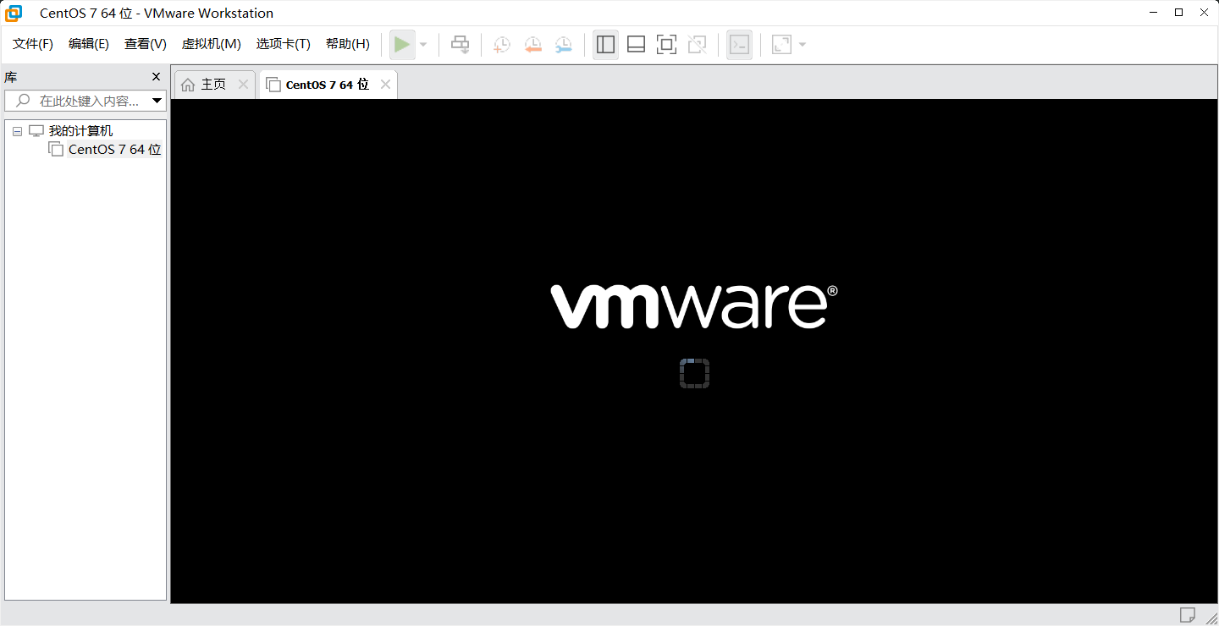
Task: Open the snapshot manager icon
Action: click(x=563, y=45)
